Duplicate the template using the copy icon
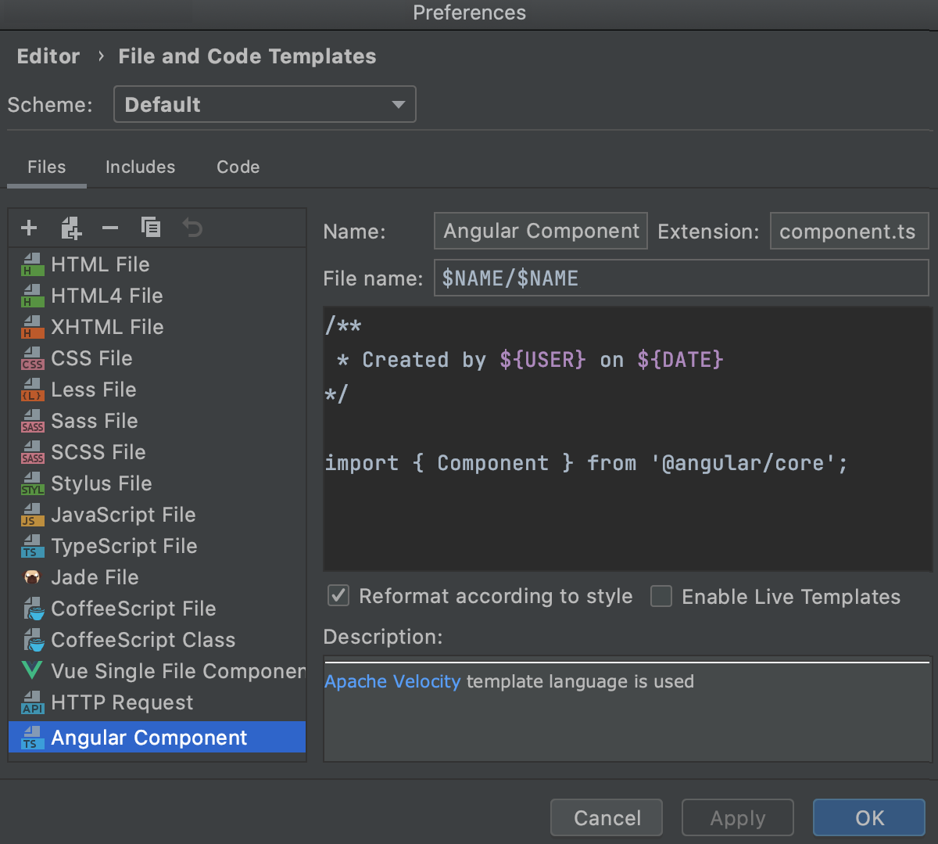938x844 pixels. 150,228
